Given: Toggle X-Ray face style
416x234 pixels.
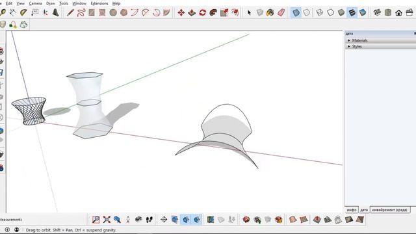Looking at the screenshot, I should click(x=296, y=12).
